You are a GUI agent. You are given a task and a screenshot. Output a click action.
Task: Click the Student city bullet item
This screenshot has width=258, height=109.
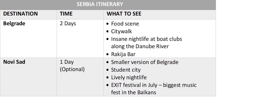pos(126,70)
